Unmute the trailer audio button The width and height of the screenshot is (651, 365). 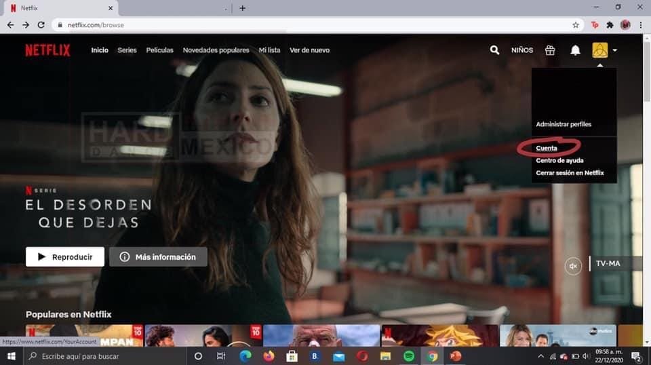(574, 266)
